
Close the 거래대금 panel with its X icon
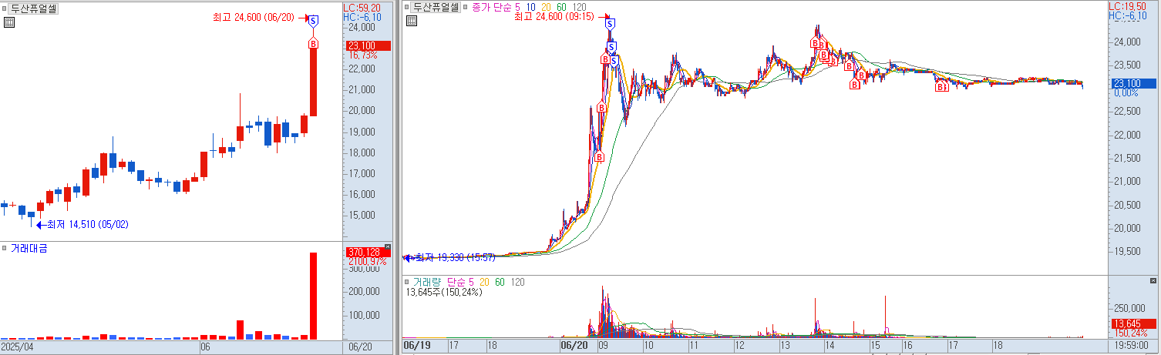[388, 246]
